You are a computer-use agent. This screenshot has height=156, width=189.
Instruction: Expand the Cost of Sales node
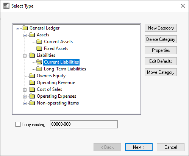pos(25,90)
